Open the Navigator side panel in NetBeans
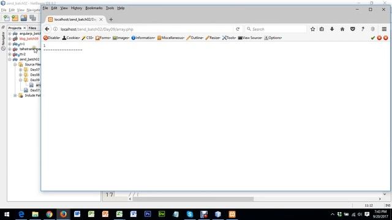392x220 pixels. (3, 41)
